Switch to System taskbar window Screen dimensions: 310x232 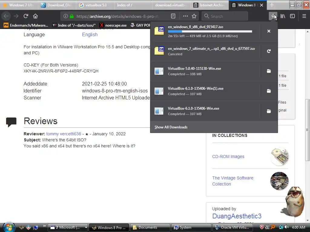191,227
